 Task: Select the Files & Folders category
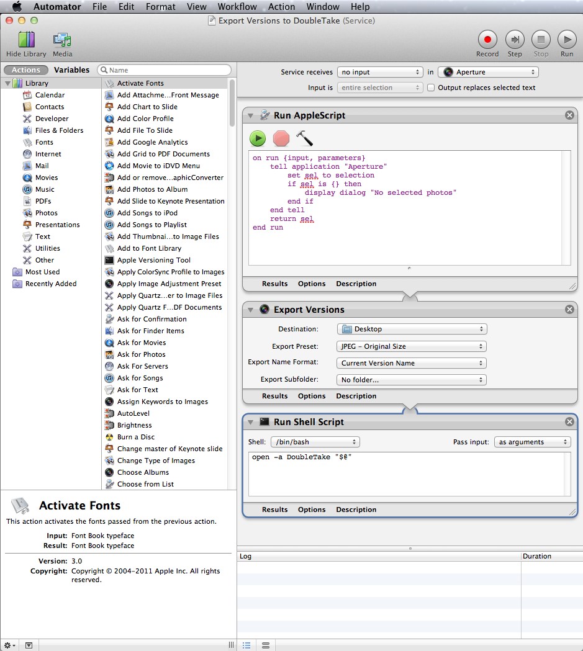(x=60, y=130)
